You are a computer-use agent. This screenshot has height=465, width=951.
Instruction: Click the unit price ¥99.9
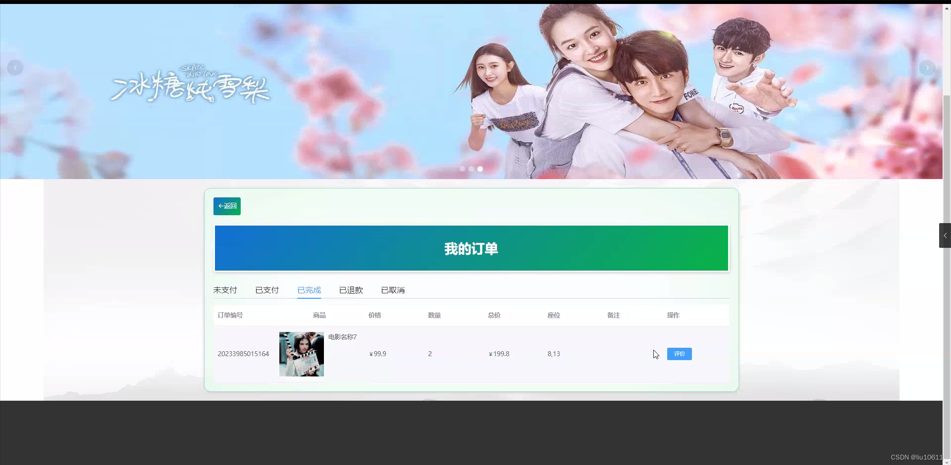[377, 354]
